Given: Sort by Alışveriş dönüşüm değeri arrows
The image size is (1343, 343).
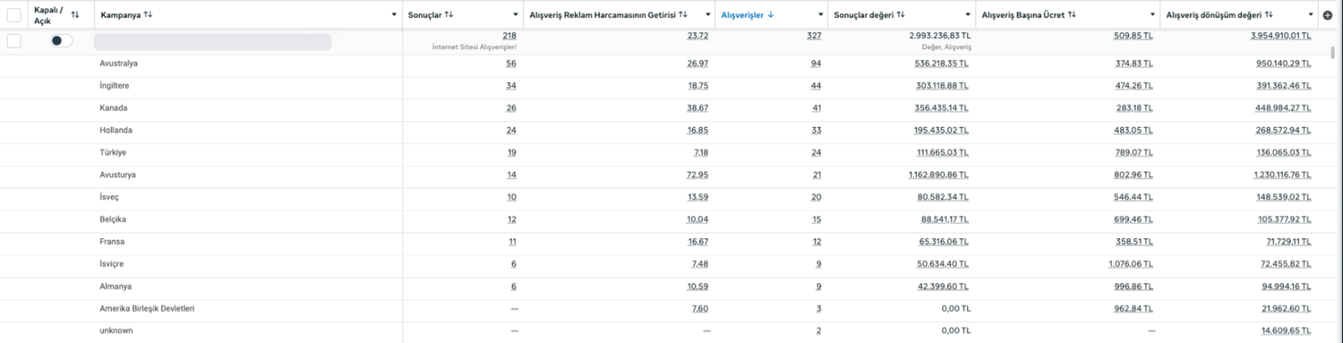Looking at the screenshot, I should 1269,14.
